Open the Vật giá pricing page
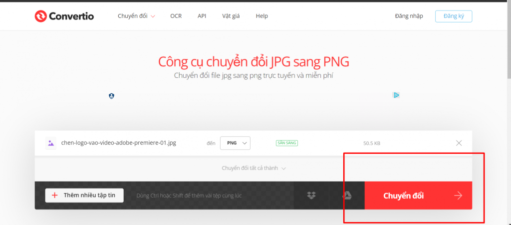The image size is (511, 225). [x=231, y=16]
